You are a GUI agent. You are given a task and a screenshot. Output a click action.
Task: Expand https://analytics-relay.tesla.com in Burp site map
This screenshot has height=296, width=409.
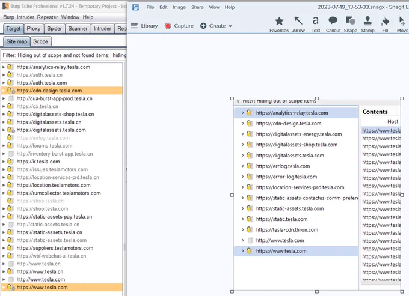point(4,67)
